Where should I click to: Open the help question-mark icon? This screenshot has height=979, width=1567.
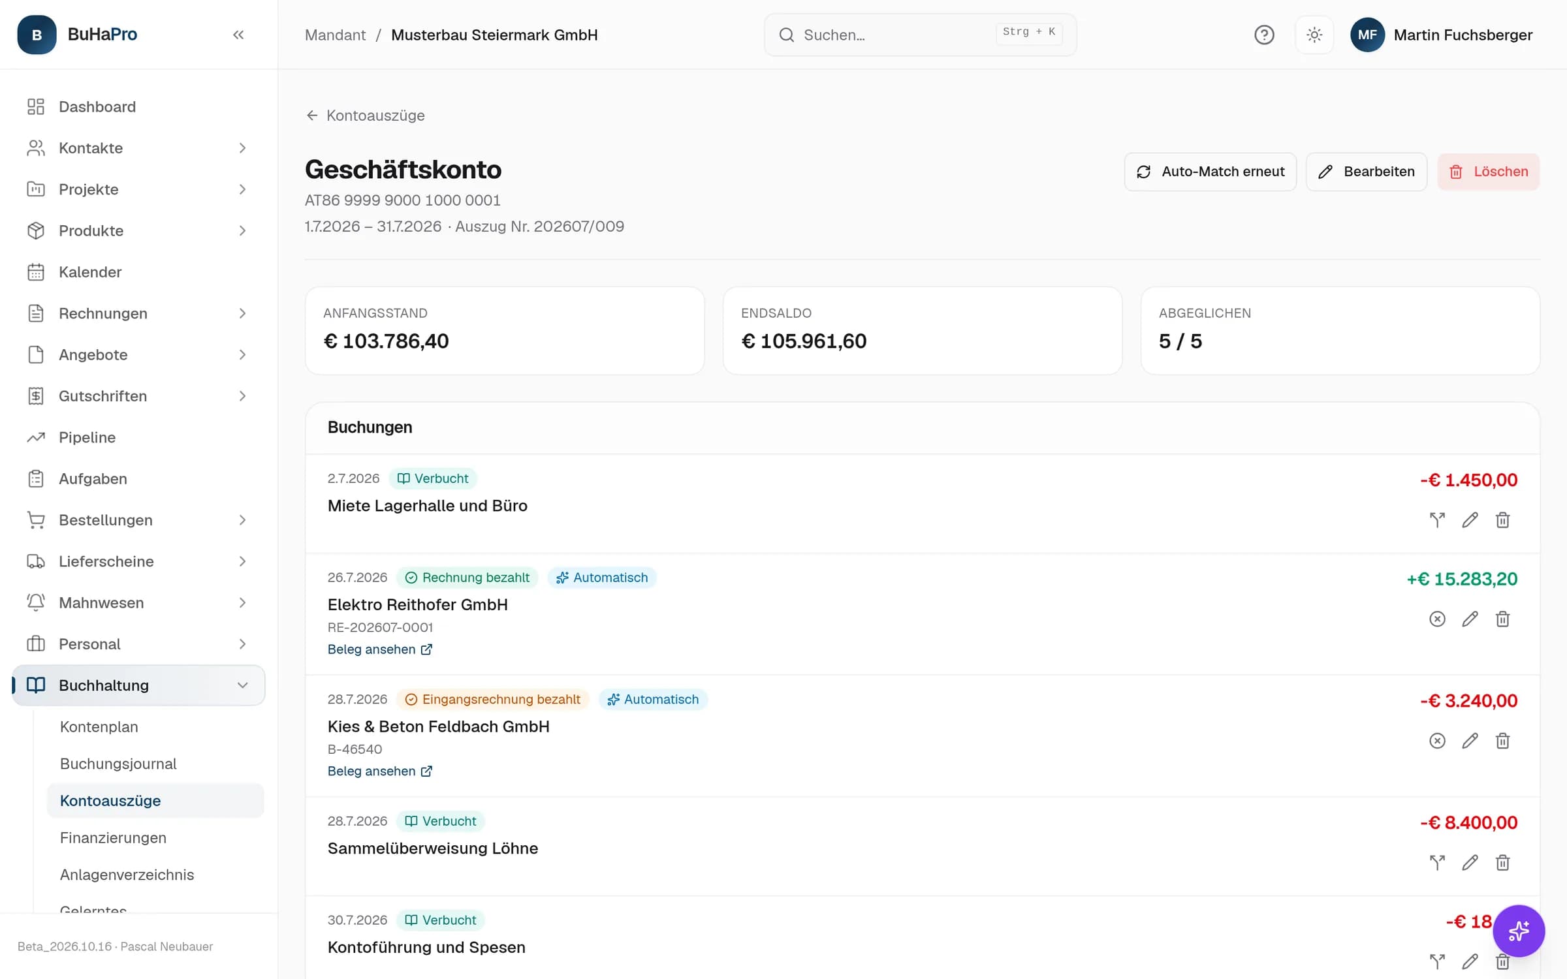pos(1264,35)
